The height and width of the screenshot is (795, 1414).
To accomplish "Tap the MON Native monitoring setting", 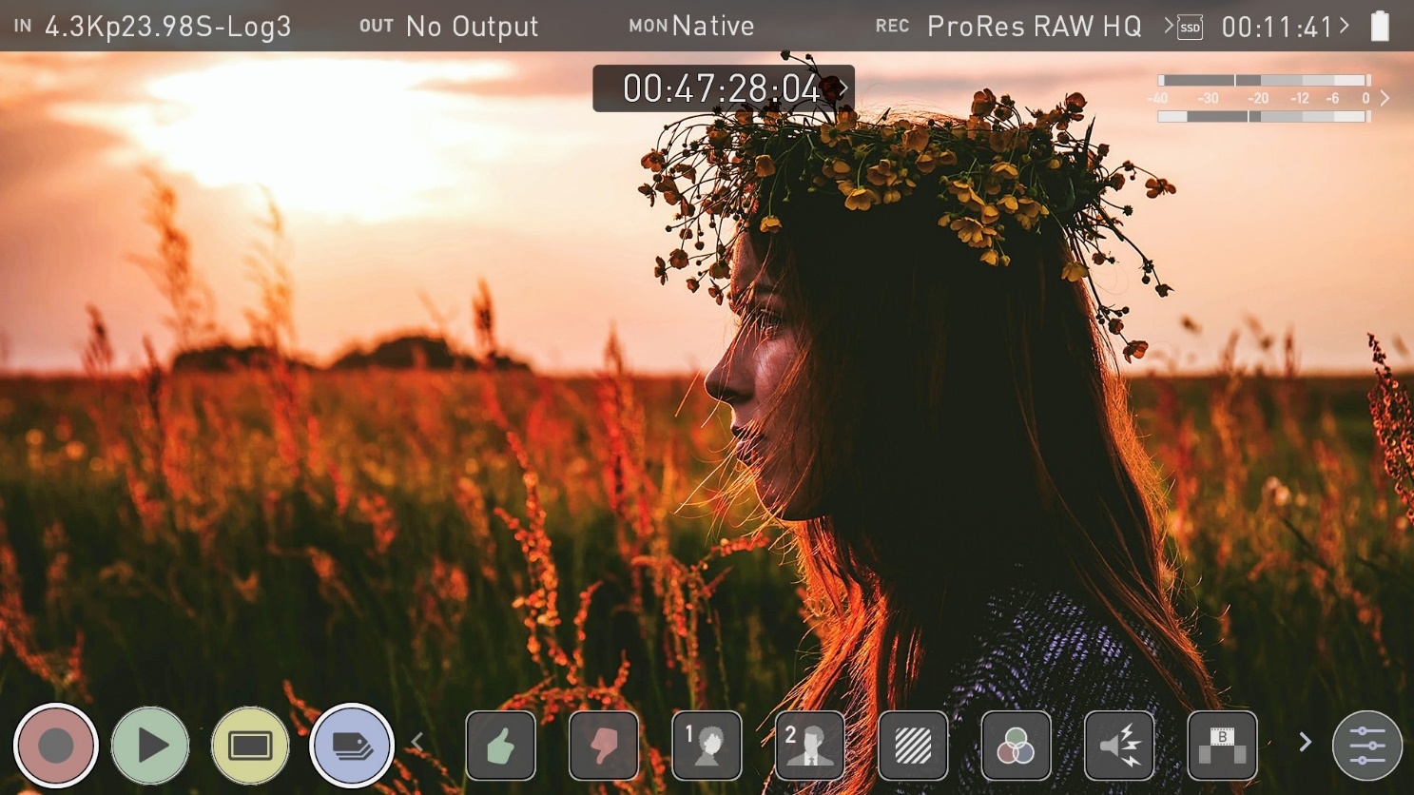I will 692,27.
